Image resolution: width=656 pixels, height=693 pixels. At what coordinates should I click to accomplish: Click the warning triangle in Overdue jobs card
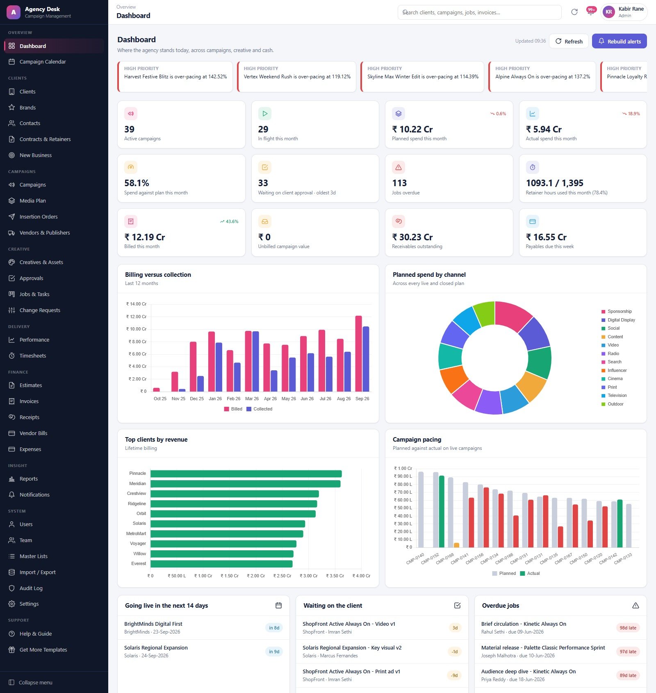pyautogui.click(x=635, y=605)
